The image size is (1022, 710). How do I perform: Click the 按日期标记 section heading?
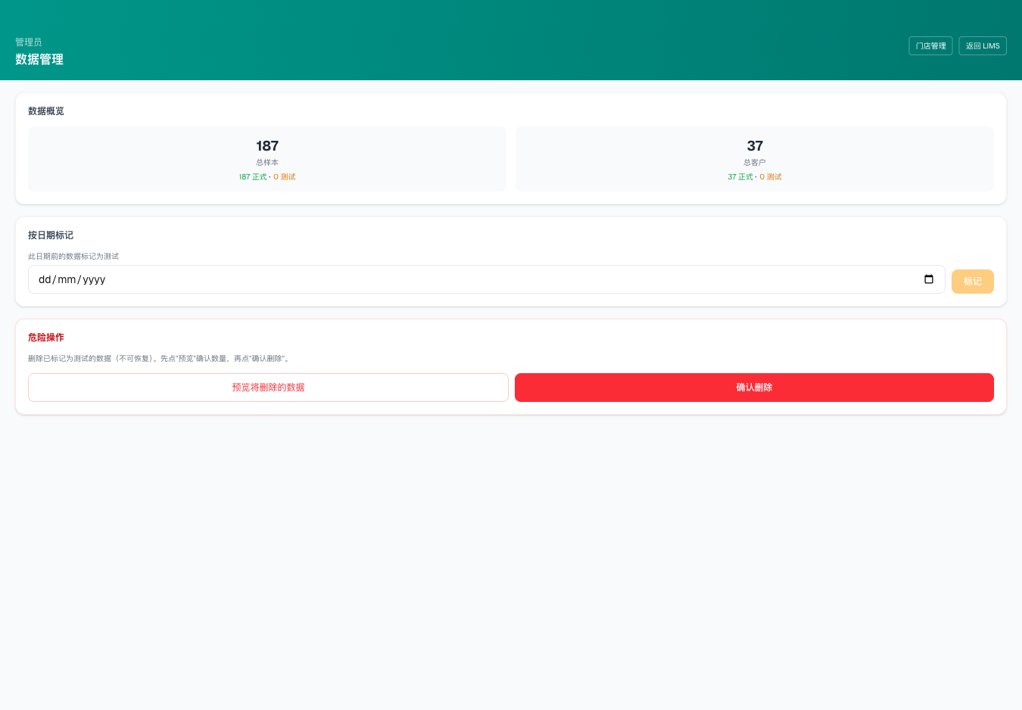(x=51, y=235)
